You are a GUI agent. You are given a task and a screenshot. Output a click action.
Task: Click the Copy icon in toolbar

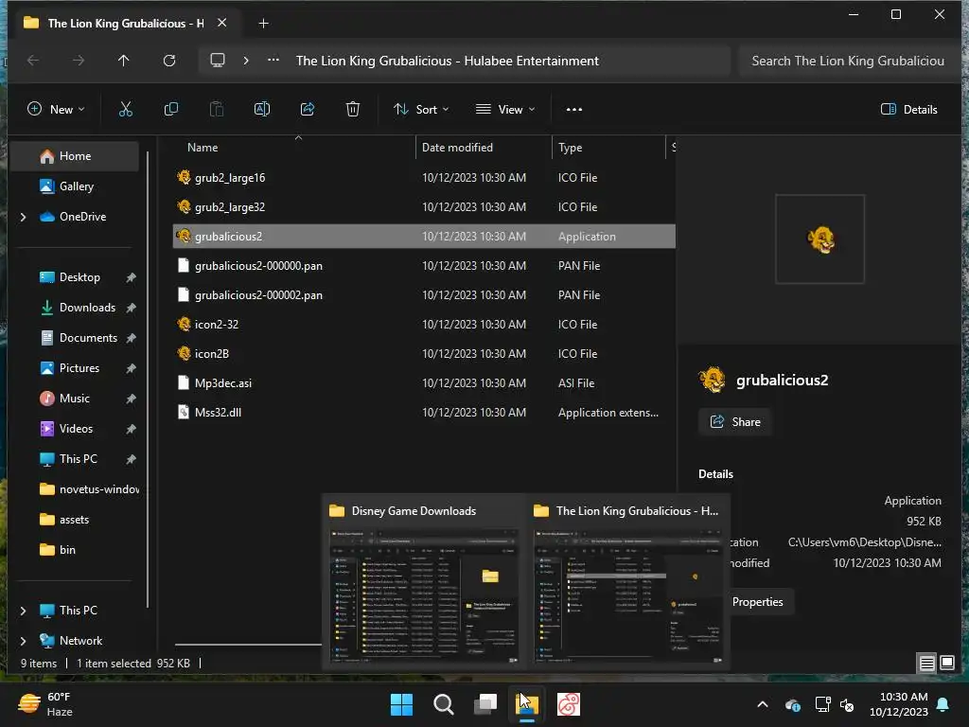point(171,110)
